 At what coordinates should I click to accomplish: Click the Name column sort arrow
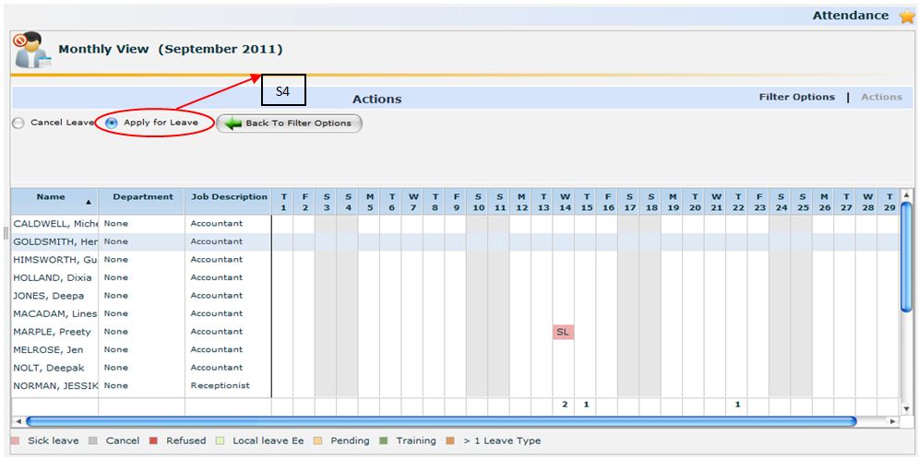pos(89,201)
